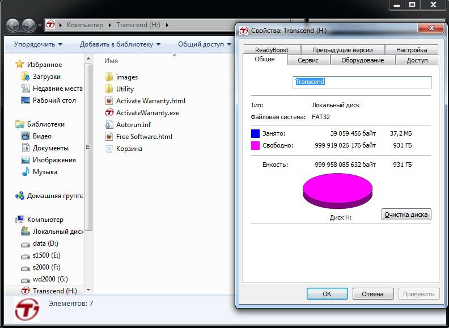Click the magenta Свободно color square
The width and height of the screenshot is (449, 328).
point(255,145)
